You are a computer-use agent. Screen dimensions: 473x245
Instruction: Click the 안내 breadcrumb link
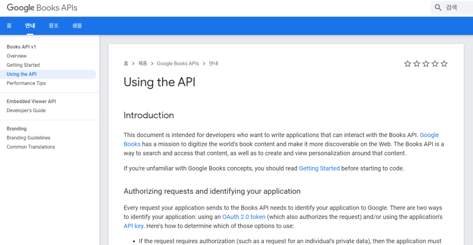(213, 64)
